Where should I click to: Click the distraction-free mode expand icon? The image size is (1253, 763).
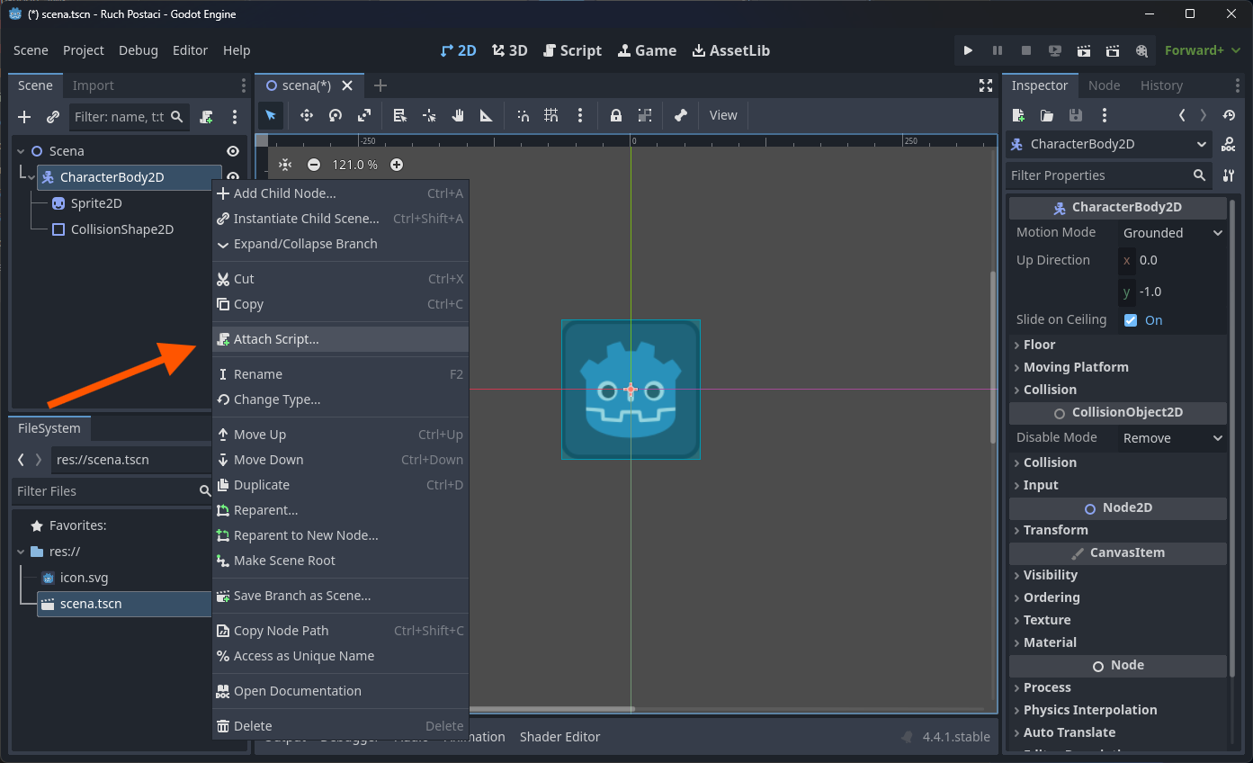click(x=986, y=85)
